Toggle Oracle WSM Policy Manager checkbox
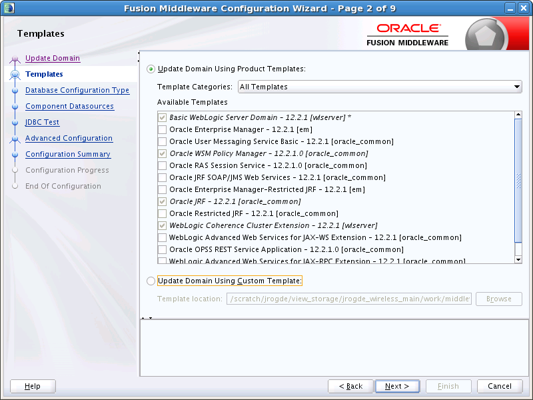 click(162, 154)
